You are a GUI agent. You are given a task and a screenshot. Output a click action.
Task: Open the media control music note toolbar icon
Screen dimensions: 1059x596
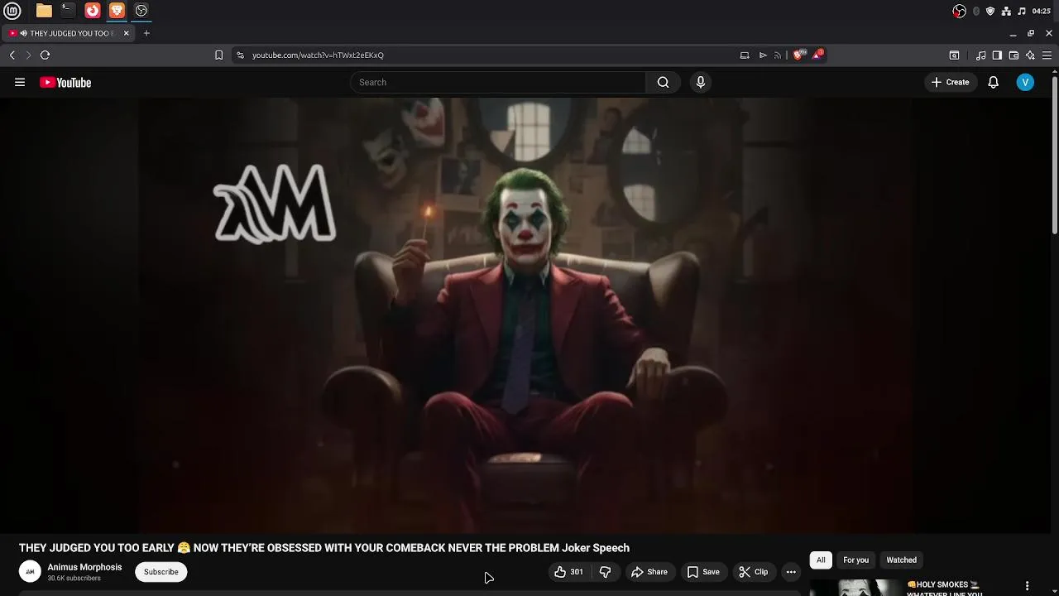(980, 55)
